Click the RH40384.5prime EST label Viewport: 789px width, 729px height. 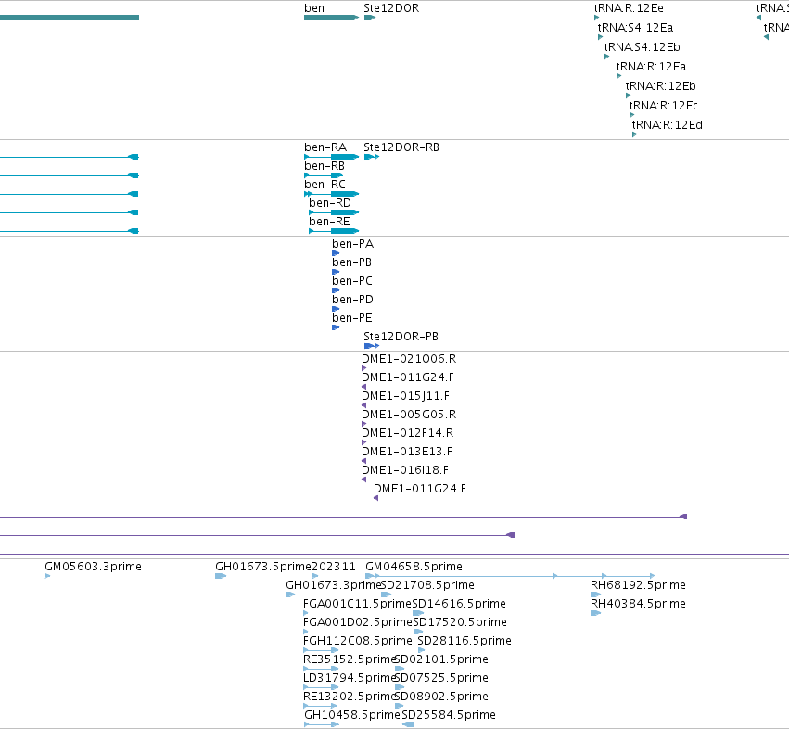[638, 604]
